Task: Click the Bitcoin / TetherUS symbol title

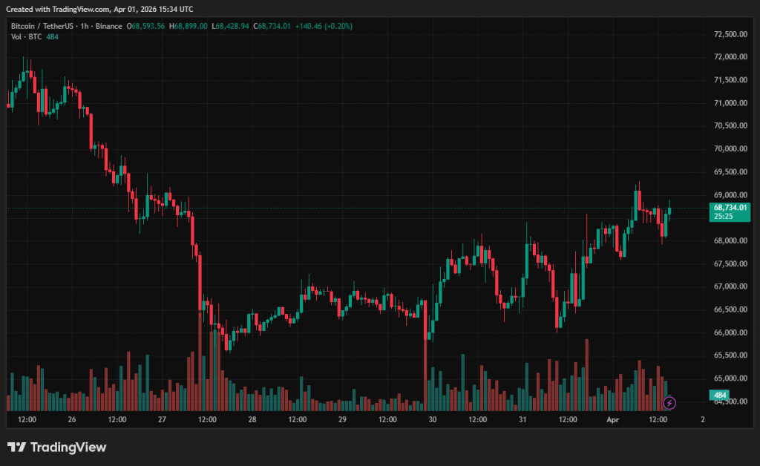Action: click(42, 26)
